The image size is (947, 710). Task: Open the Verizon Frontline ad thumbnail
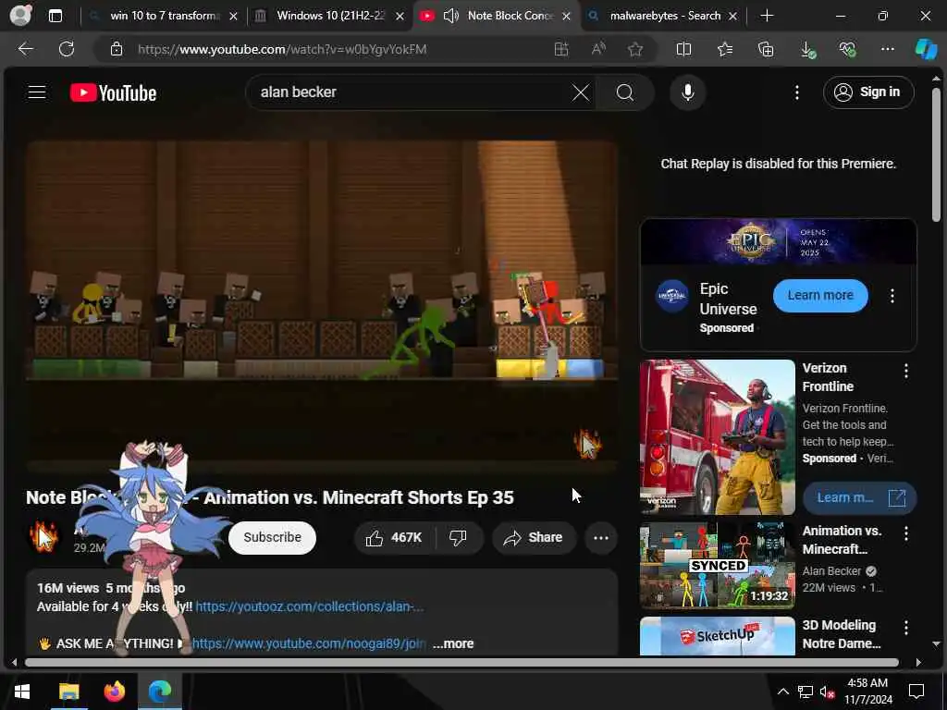pyautogui.click(x=717, y=437)
